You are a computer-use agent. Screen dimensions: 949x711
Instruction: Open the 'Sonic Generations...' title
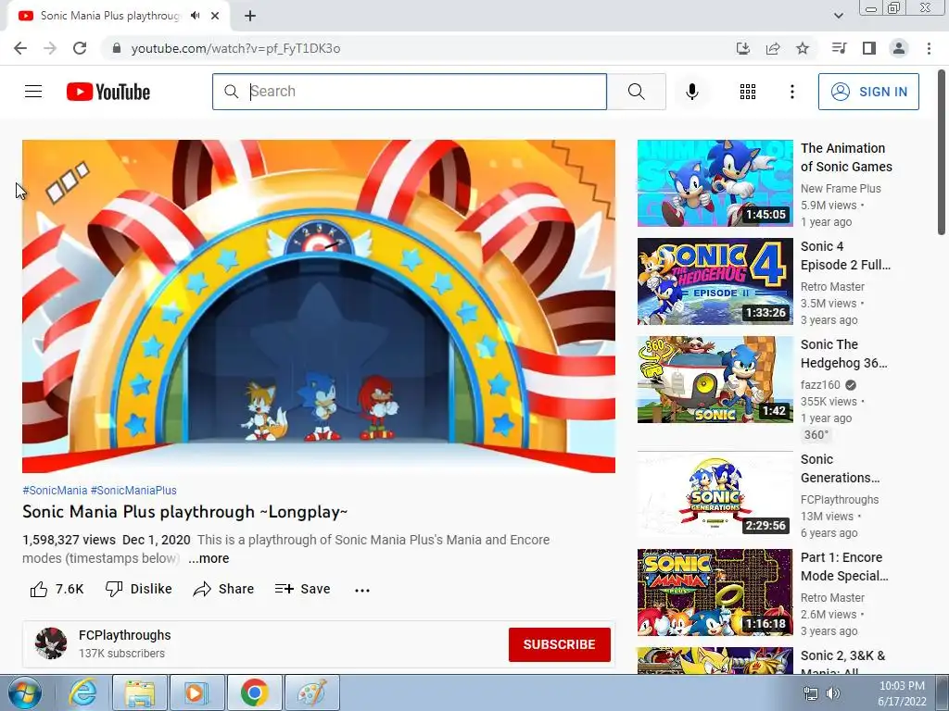[840, 468]
